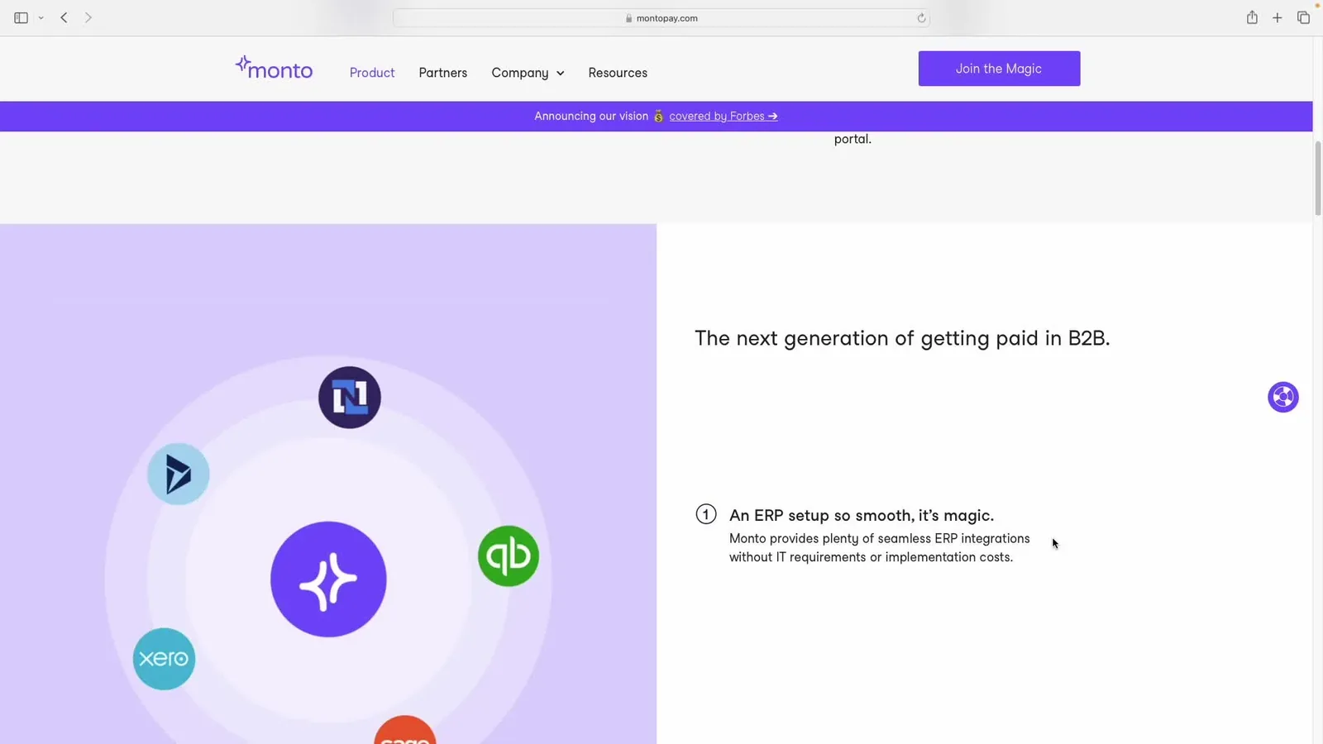Click the site lock icon in address bar
This screenshot has width=1323, height=744.
(629, 18)
